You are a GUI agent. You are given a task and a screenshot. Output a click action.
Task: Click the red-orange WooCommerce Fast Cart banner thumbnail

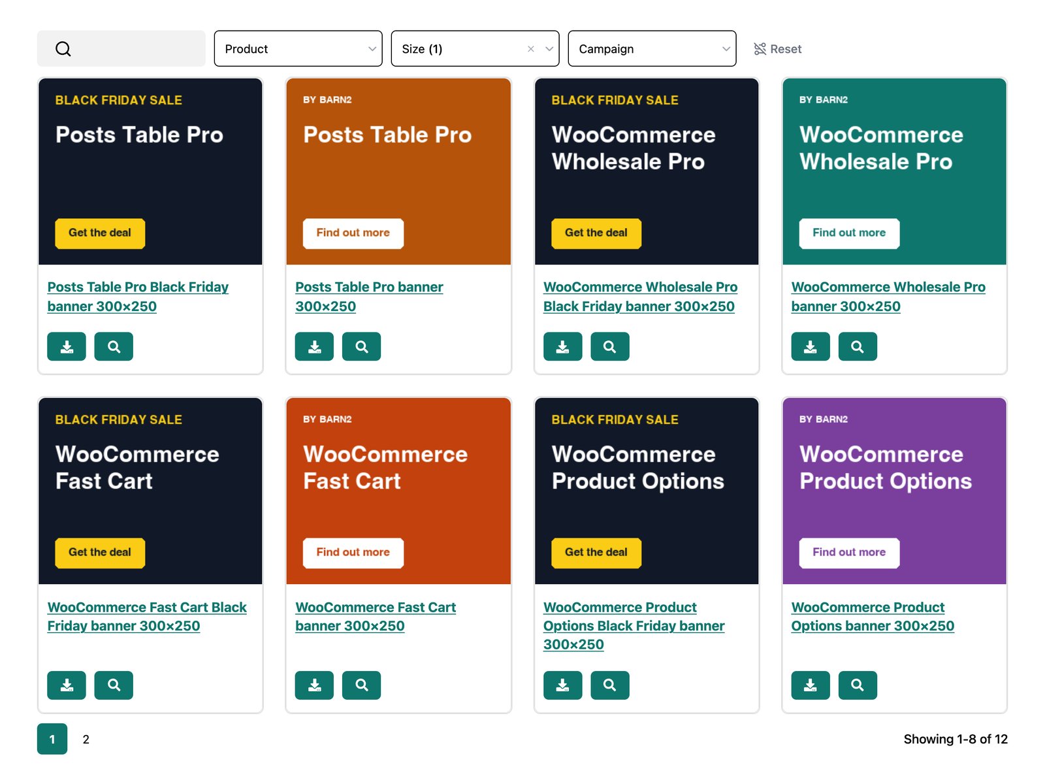tap(398, 491)
